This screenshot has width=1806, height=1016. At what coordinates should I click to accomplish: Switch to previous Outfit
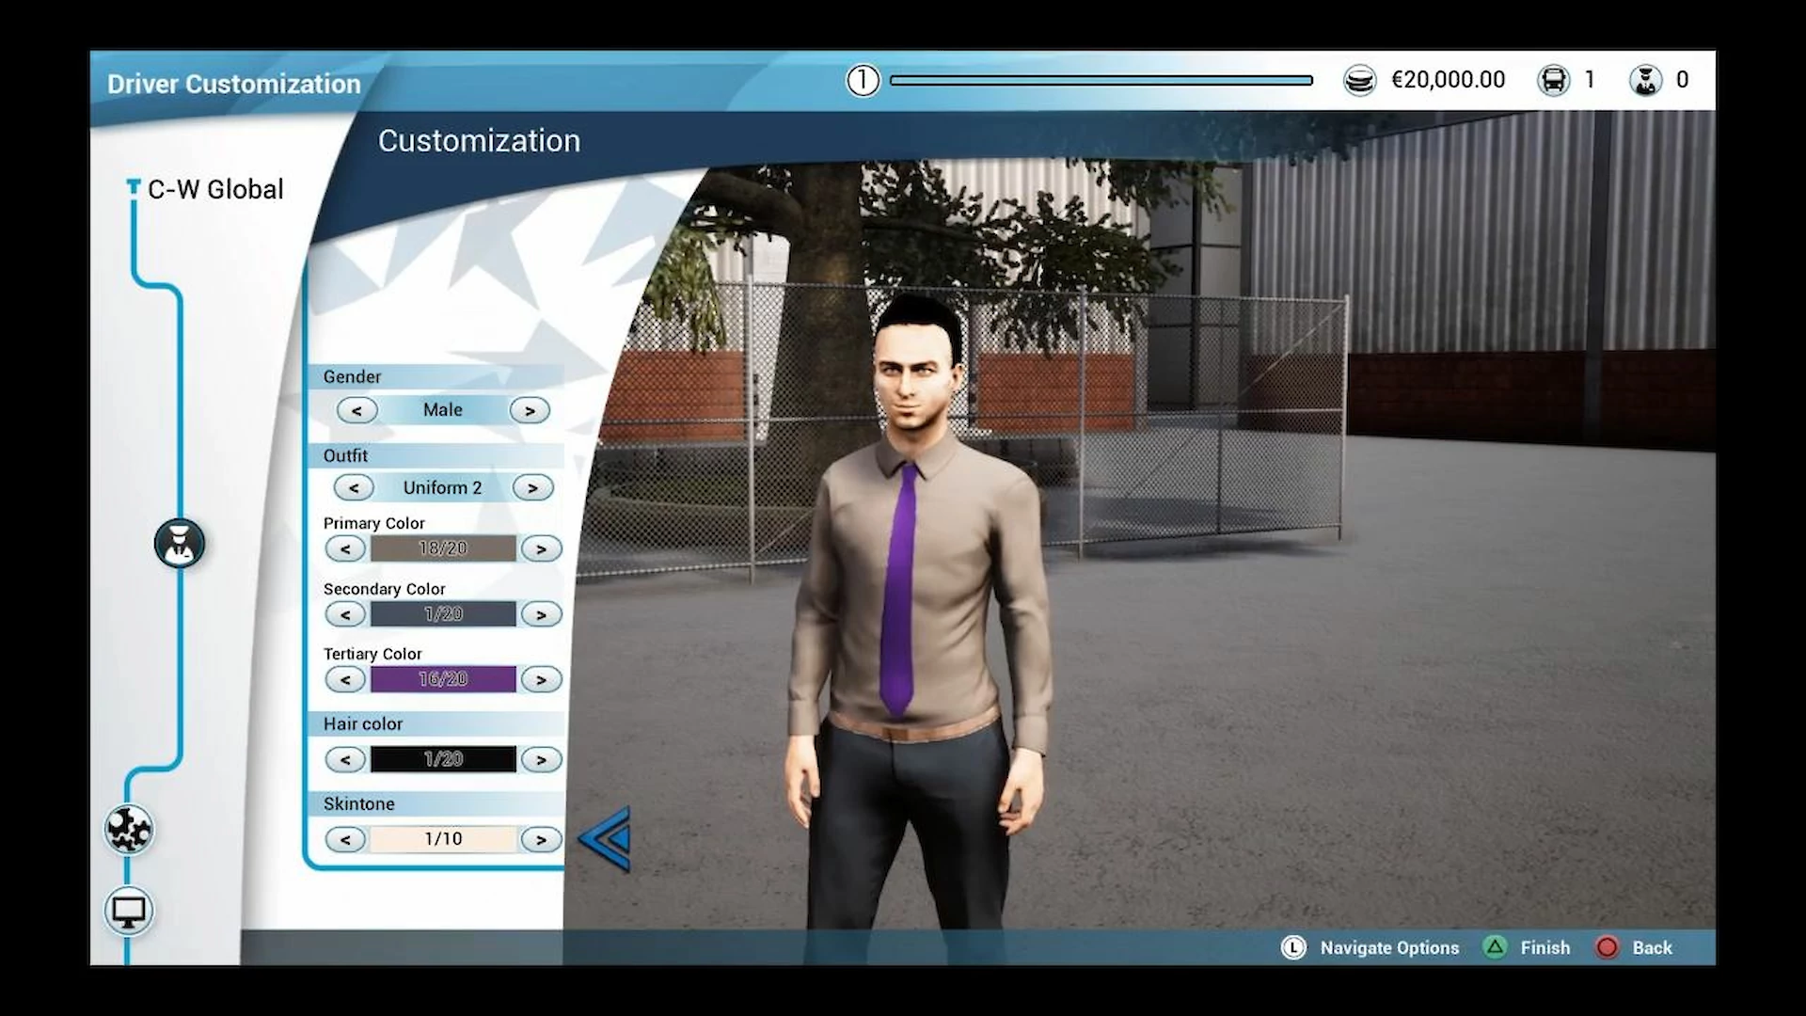pyautogui.click(x=354, y=487)
